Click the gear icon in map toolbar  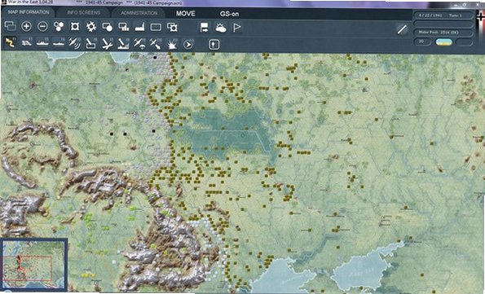tap(91, 27)
